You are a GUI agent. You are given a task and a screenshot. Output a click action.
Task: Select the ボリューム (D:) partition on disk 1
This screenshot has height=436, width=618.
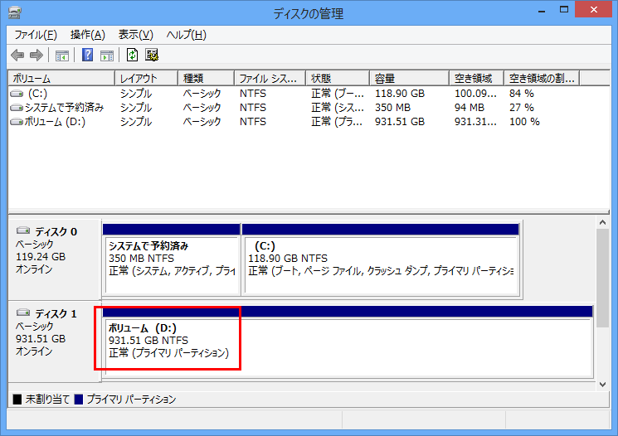pos(346,346)
